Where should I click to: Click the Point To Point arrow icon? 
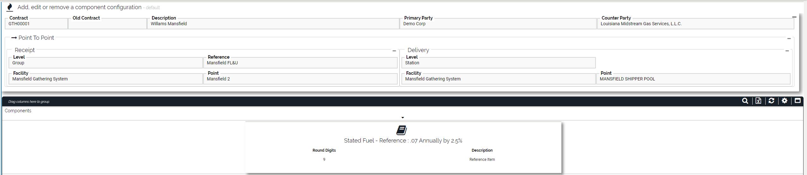tap(14, 38)
